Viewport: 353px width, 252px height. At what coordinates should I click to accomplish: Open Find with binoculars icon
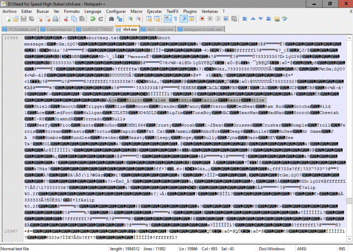tap(111, 19)
